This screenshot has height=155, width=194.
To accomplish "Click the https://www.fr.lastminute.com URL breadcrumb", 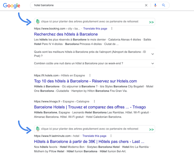I will point(57,136).
